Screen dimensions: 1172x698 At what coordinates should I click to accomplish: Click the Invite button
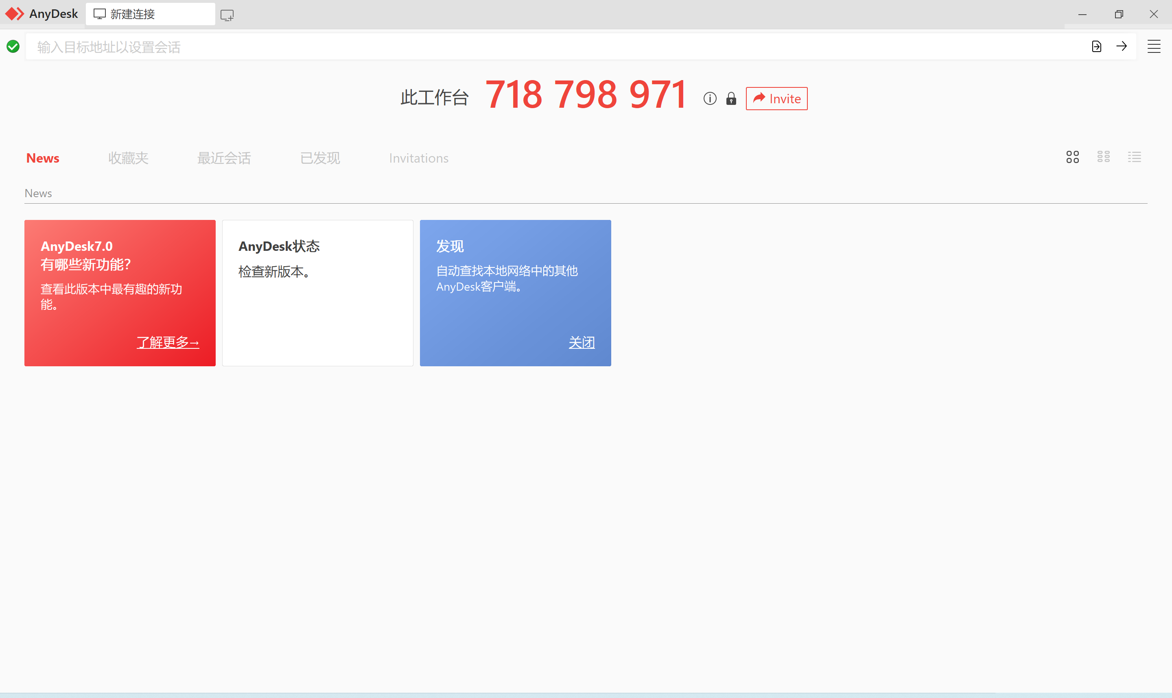pos(776,98)
